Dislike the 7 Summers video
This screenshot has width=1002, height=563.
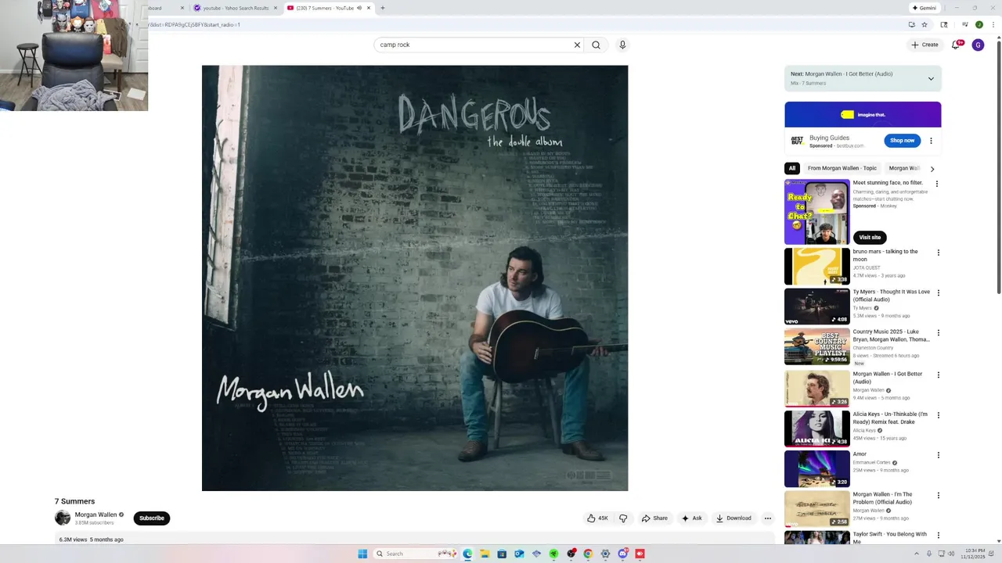click(x=623, y=518)
